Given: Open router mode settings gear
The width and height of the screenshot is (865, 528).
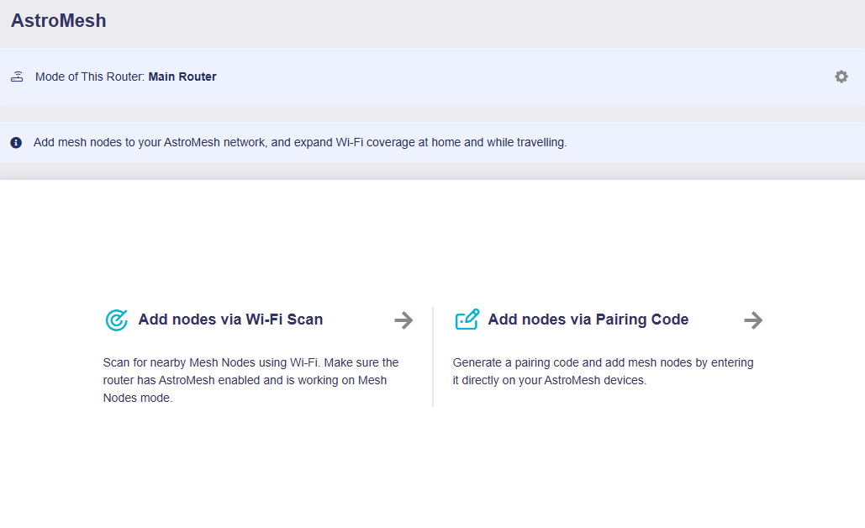Looking at the screenshot, I should [x=841, y=77].
